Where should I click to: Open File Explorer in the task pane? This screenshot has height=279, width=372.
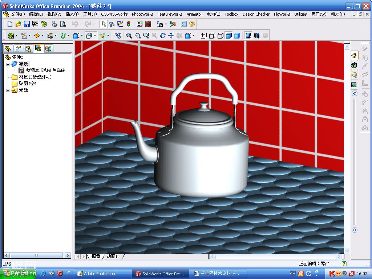pos(354,75)
